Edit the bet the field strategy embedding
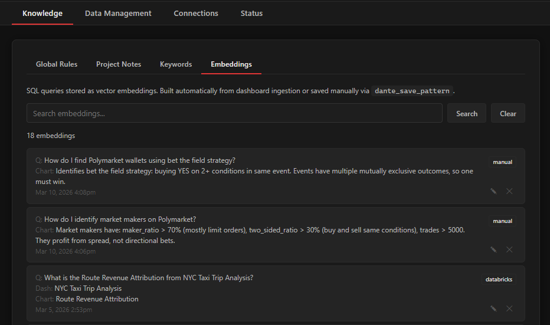550x325 pixels. click(x=493, y=191)
